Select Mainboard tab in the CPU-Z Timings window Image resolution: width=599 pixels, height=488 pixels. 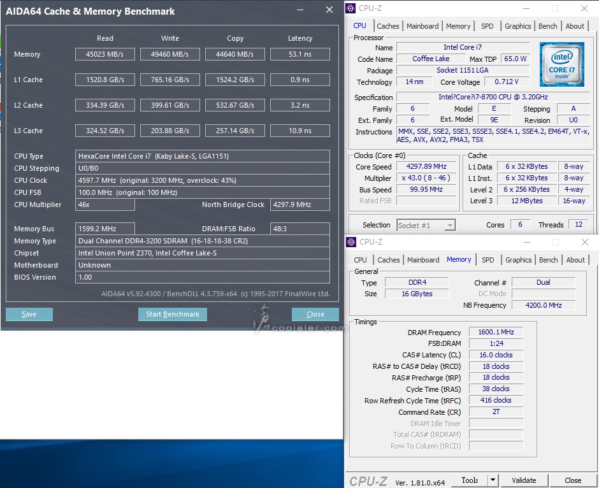point(423,260)
